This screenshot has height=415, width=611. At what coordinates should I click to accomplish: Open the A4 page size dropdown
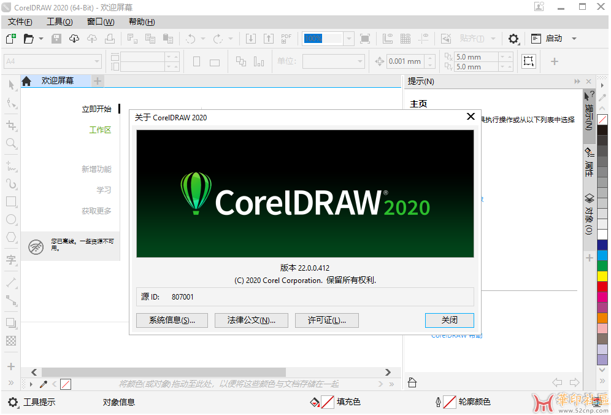click(x=97, y=61)
